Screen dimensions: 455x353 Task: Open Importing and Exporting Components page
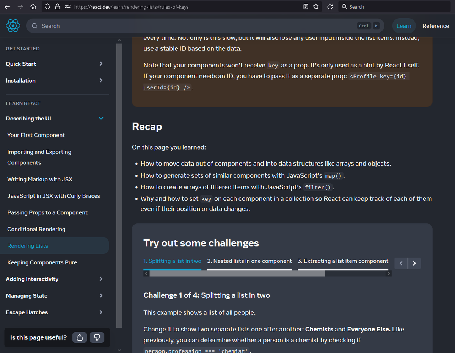click(39, 157)
